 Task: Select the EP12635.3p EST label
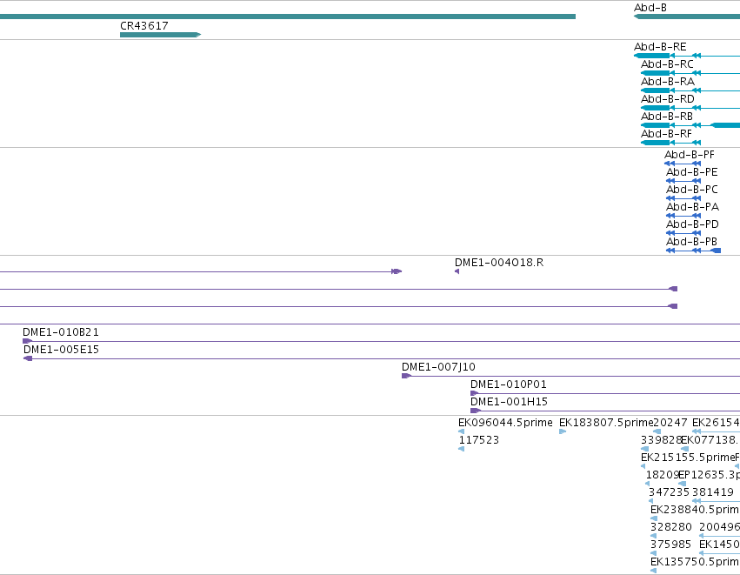click(709, 475)
